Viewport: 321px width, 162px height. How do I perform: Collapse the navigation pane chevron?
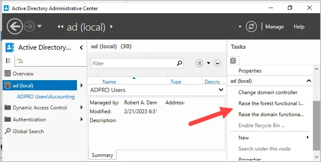pyautogui.click(x=81, y=47)
